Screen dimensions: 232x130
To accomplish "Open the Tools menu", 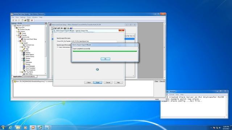I will click(29, 17).
